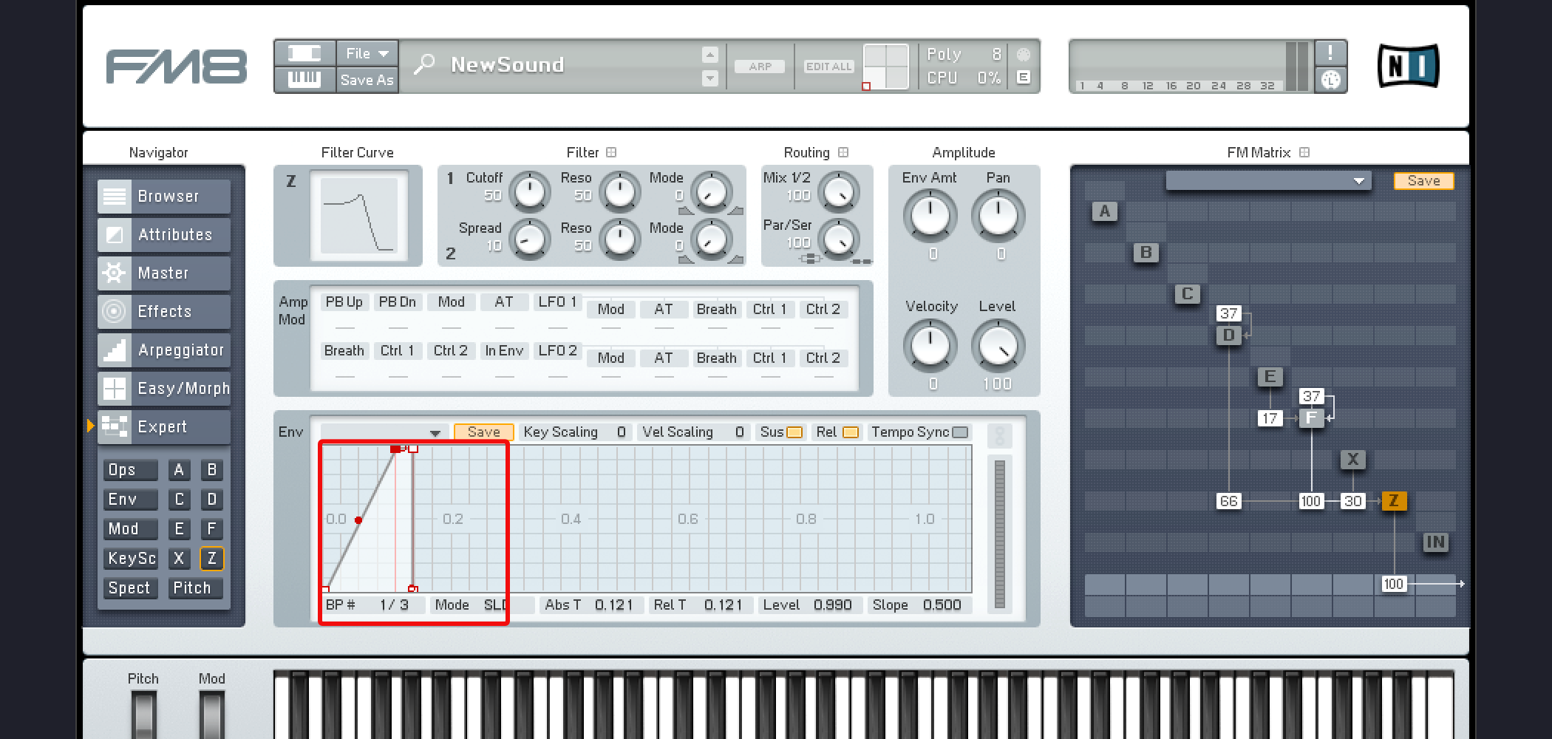
Task: Click Save As in the header
Action: tap(367, 79)
